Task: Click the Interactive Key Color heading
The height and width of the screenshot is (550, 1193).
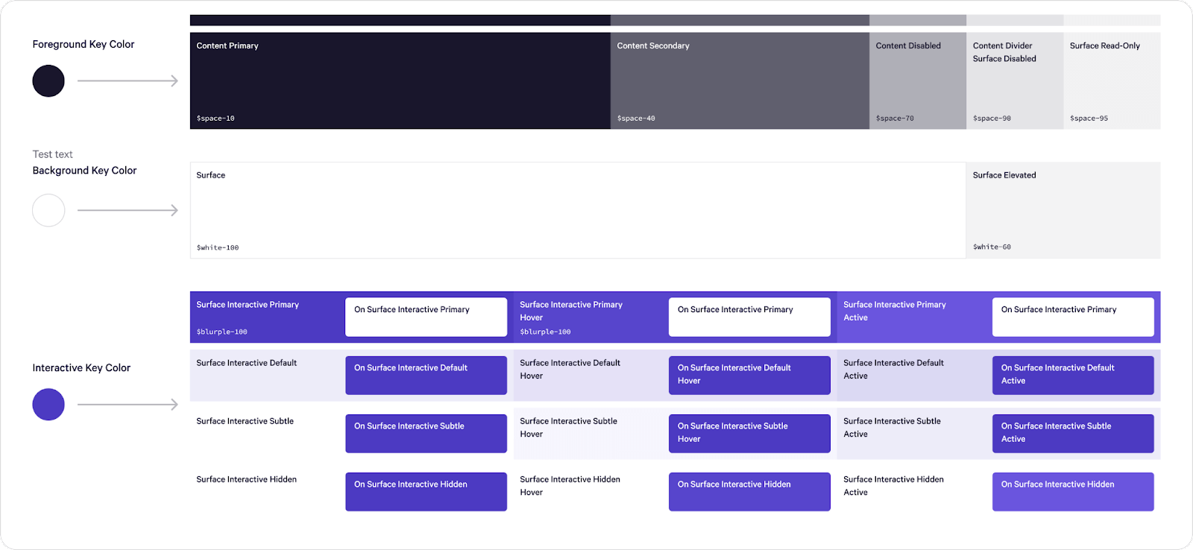Action: coord(81,367)
